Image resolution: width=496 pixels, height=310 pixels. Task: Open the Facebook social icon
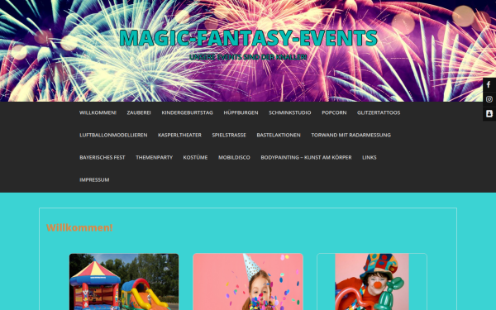tap(489, 85)
